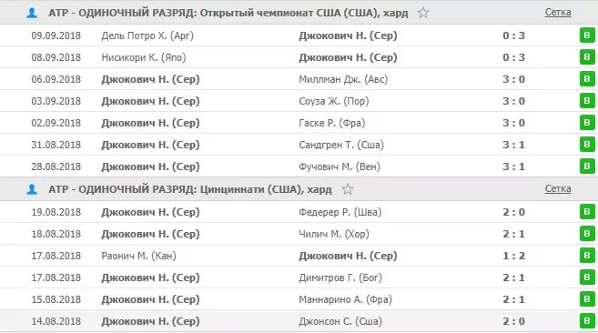Click green В badge in Раонич row
The image size is (598, 333).
(587, 255)
